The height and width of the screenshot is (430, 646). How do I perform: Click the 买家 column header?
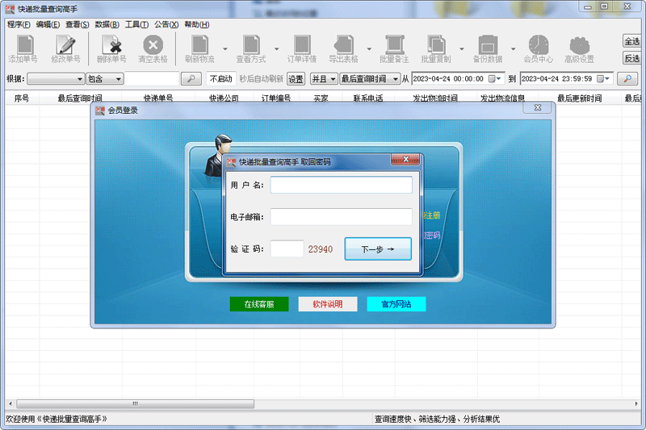[x=321, y=98]
